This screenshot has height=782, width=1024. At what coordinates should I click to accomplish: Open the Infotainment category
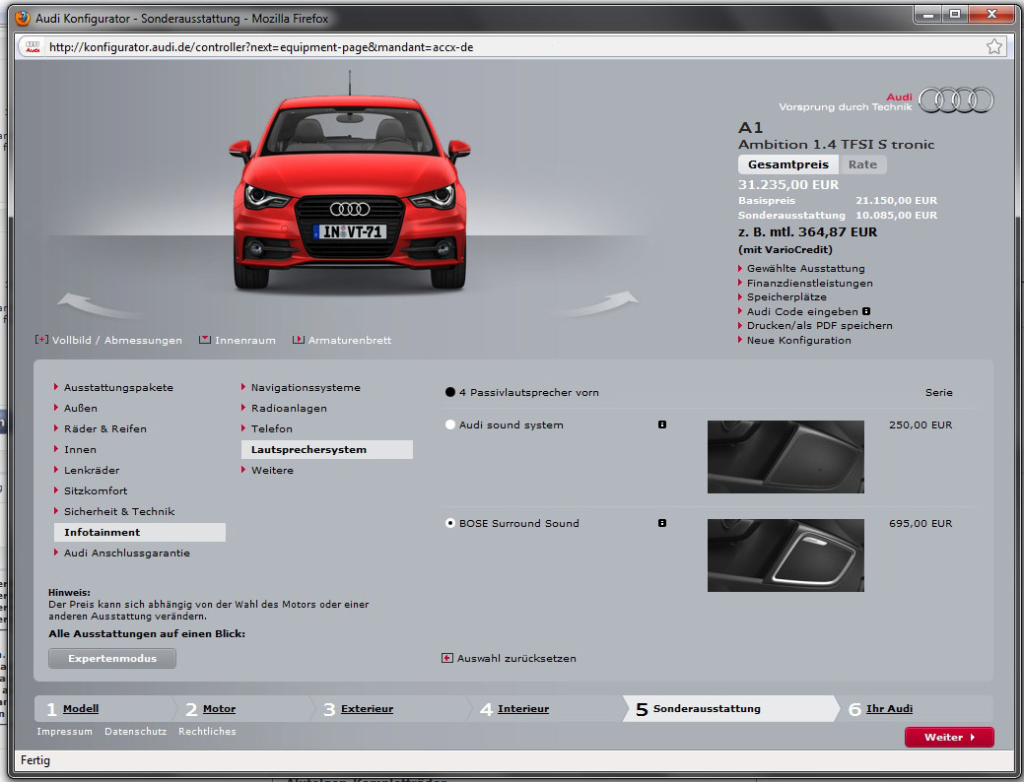pos(140,532)
